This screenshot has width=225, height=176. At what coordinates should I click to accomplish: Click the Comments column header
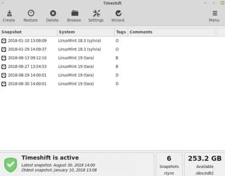172,32
